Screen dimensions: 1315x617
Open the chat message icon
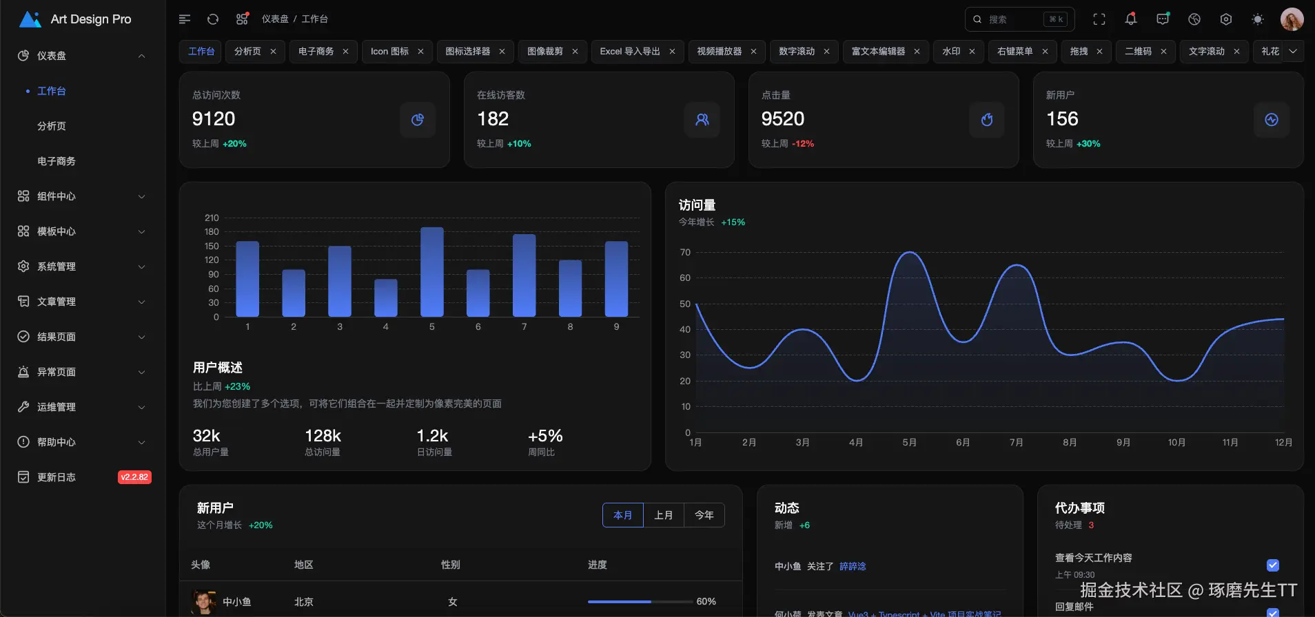[x=1163, y=19]
